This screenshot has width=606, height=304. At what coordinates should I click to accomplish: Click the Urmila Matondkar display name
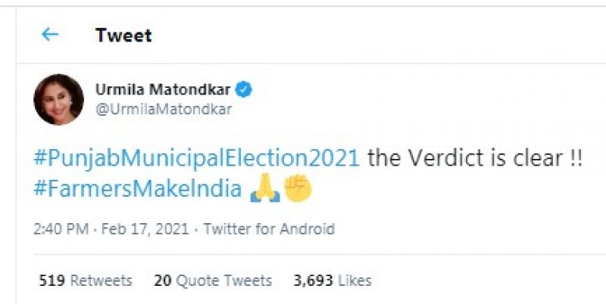(163, 90)
